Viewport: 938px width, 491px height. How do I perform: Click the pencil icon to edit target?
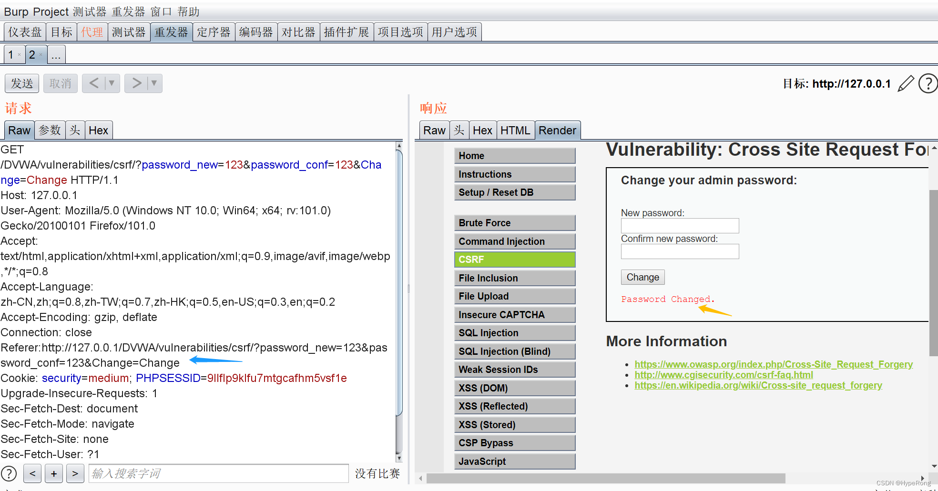(x=906, y=84)
